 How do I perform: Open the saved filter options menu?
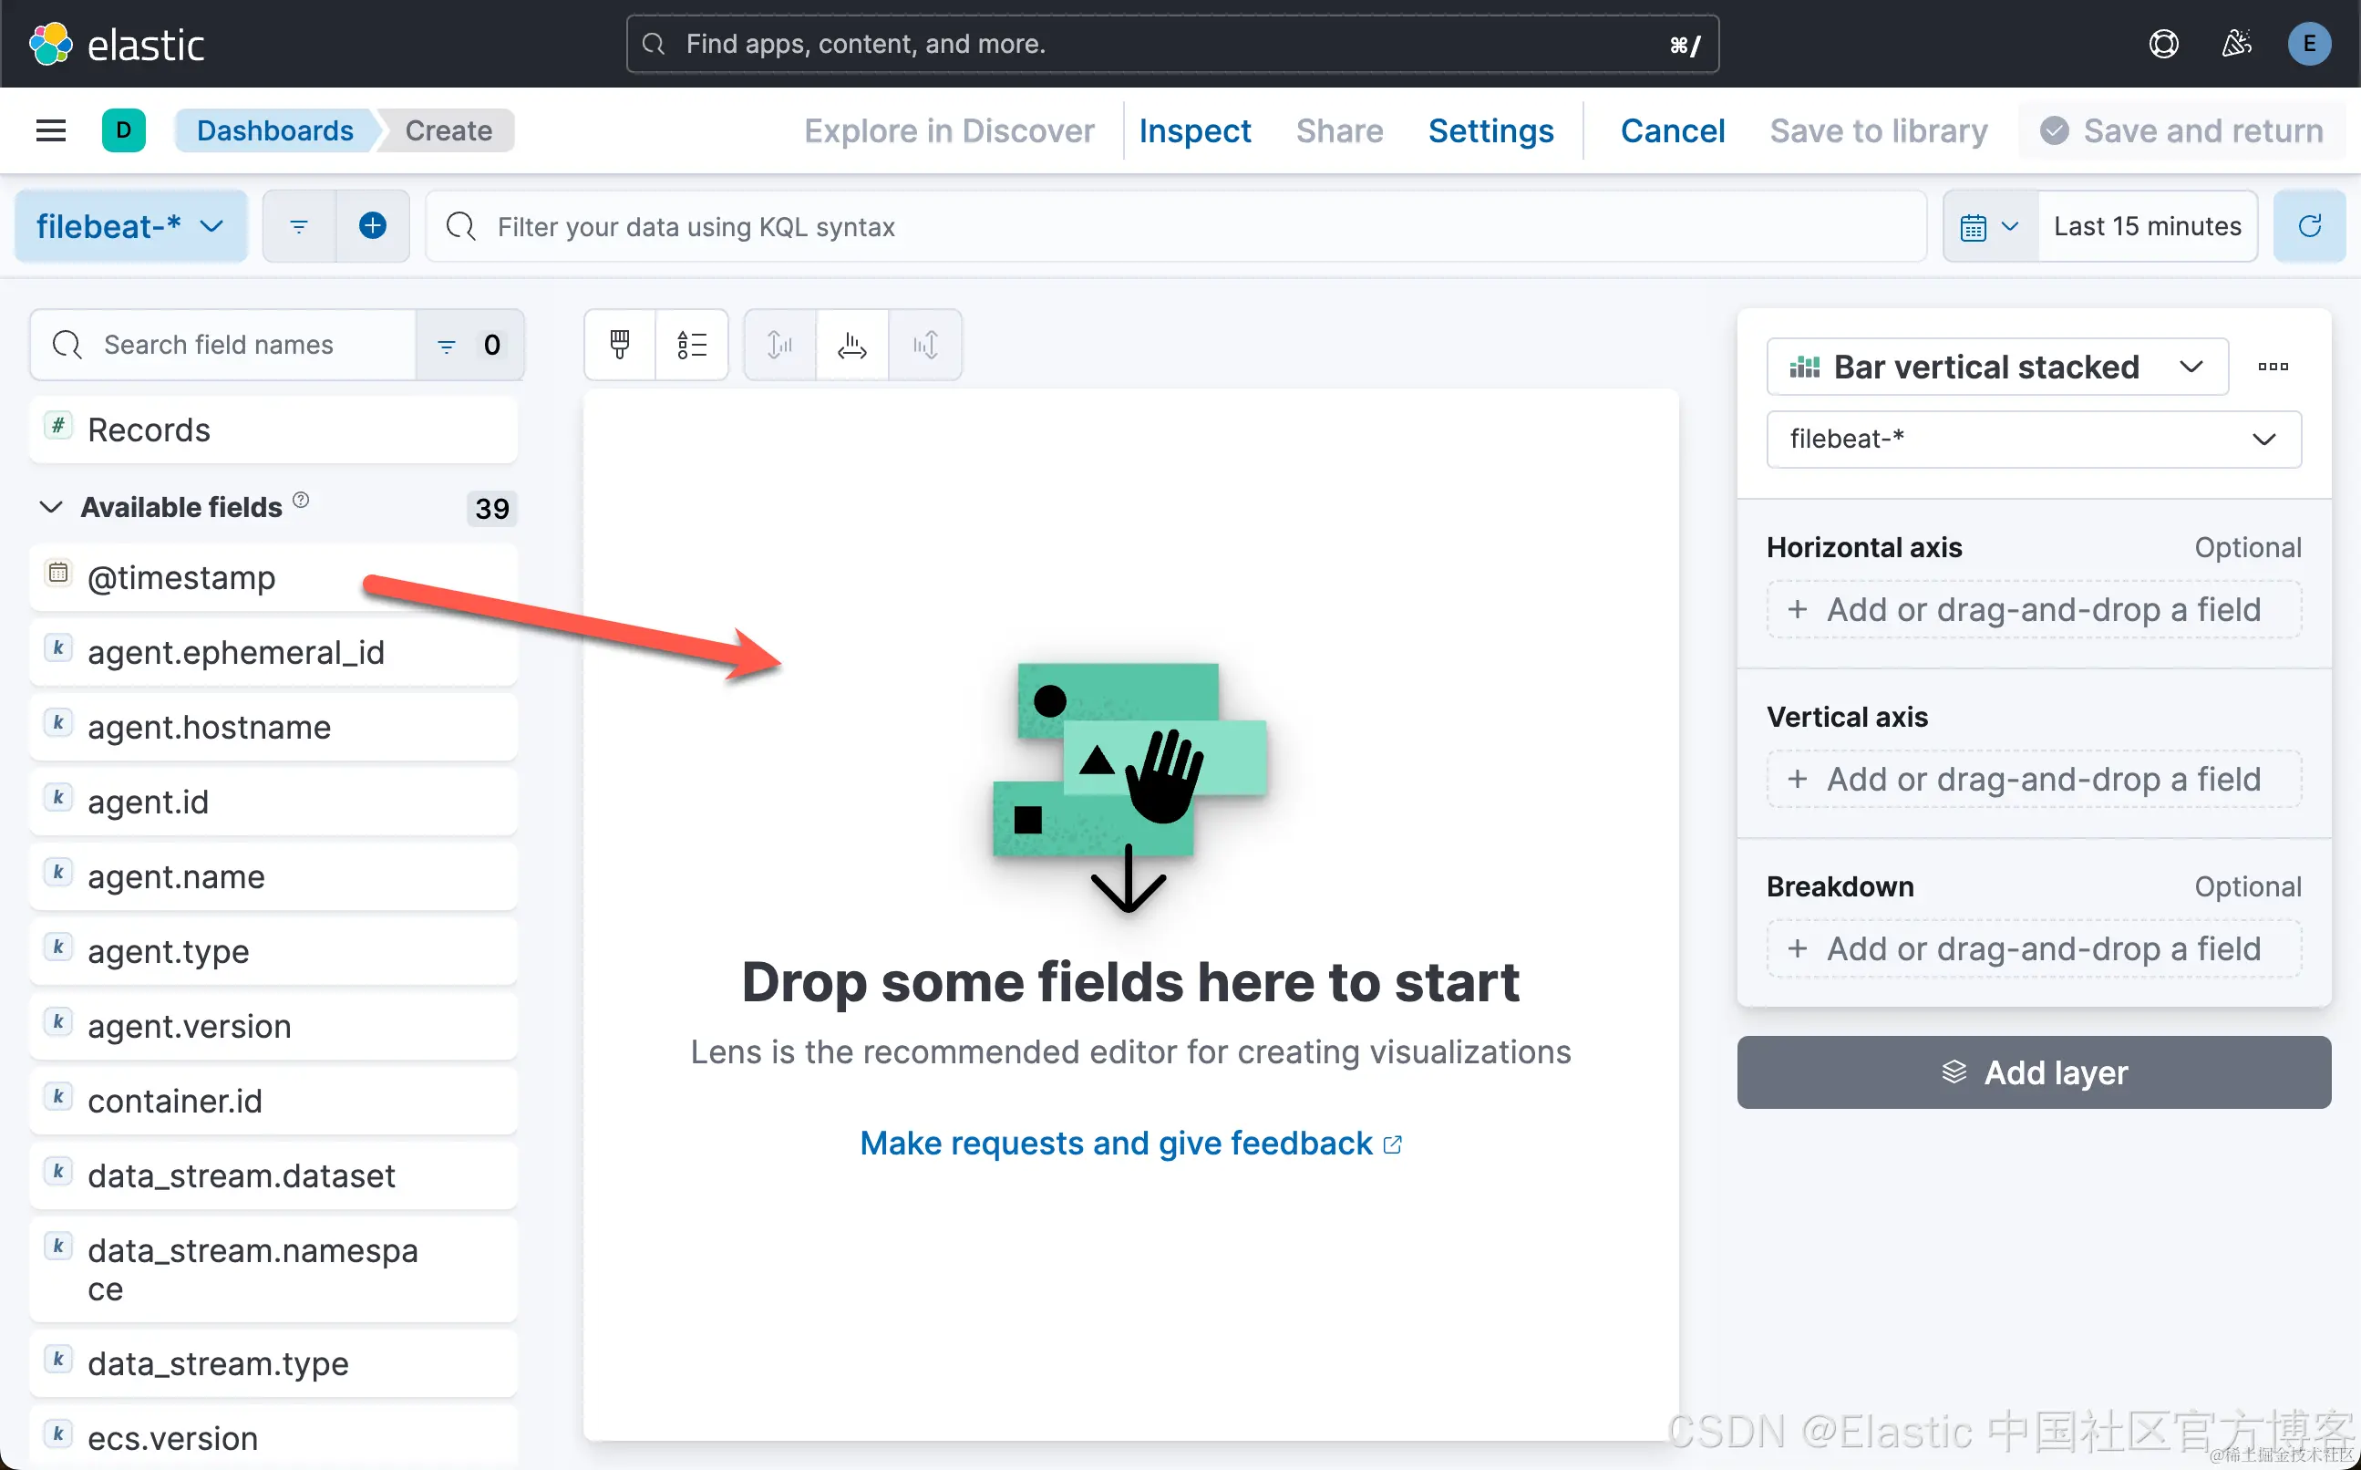(x=299, y=226)
